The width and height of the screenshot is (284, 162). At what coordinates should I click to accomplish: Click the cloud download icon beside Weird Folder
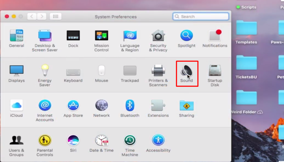click(260, 112)
